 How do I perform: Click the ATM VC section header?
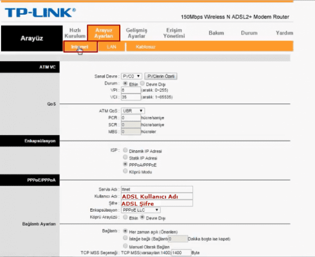coord(30,67)
